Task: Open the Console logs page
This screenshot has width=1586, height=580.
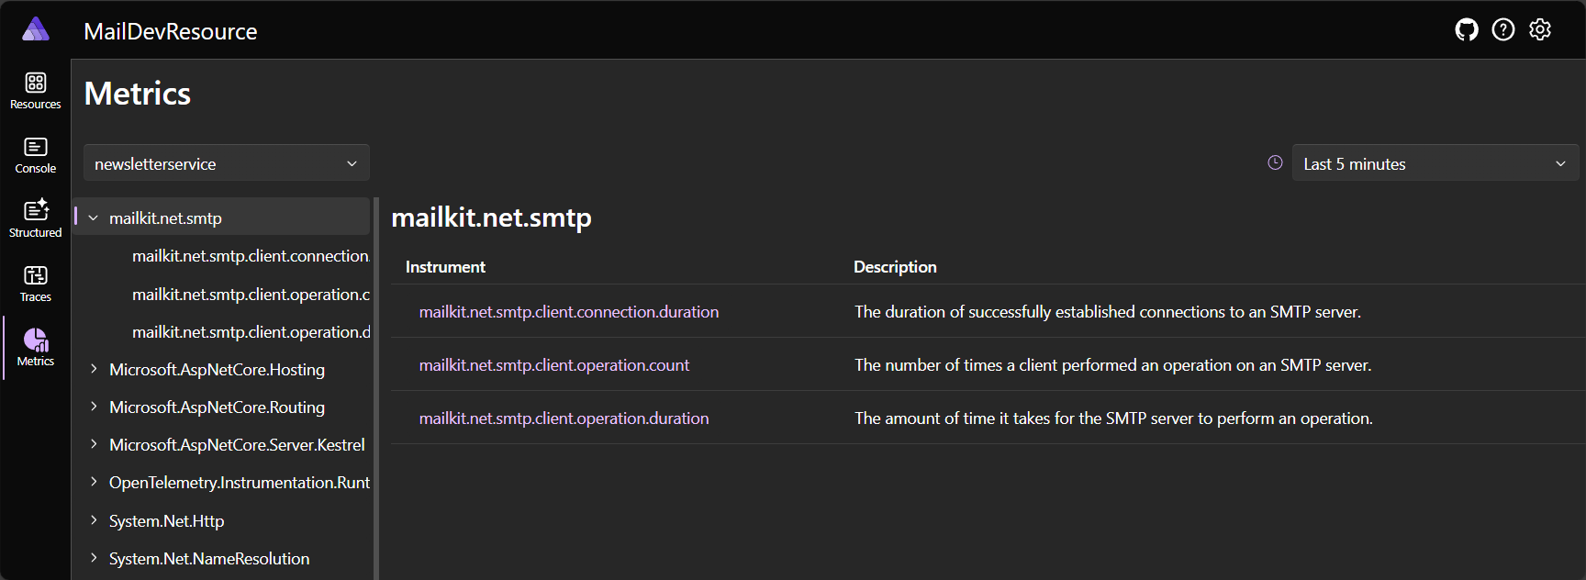Action: coord(35,155)
